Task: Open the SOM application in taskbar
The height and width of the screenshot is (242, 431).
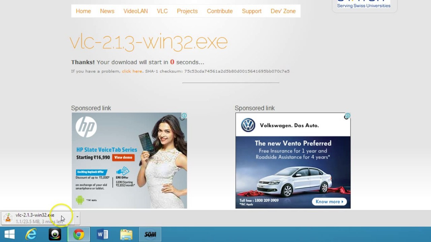Action: (x=150, y=234)
